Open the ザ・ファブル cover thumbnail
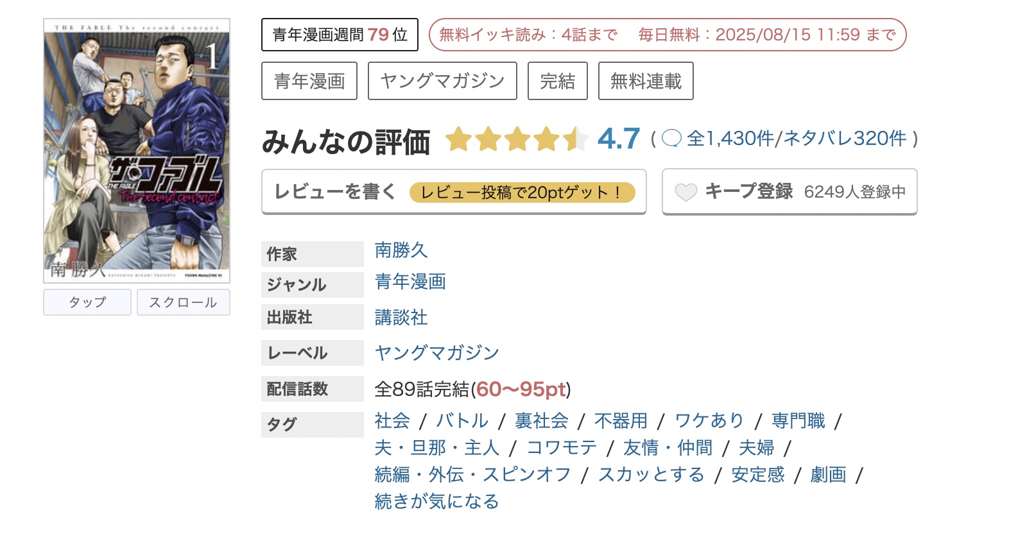Viewport: 1018px width, 539px height. (x=137, y=151)
